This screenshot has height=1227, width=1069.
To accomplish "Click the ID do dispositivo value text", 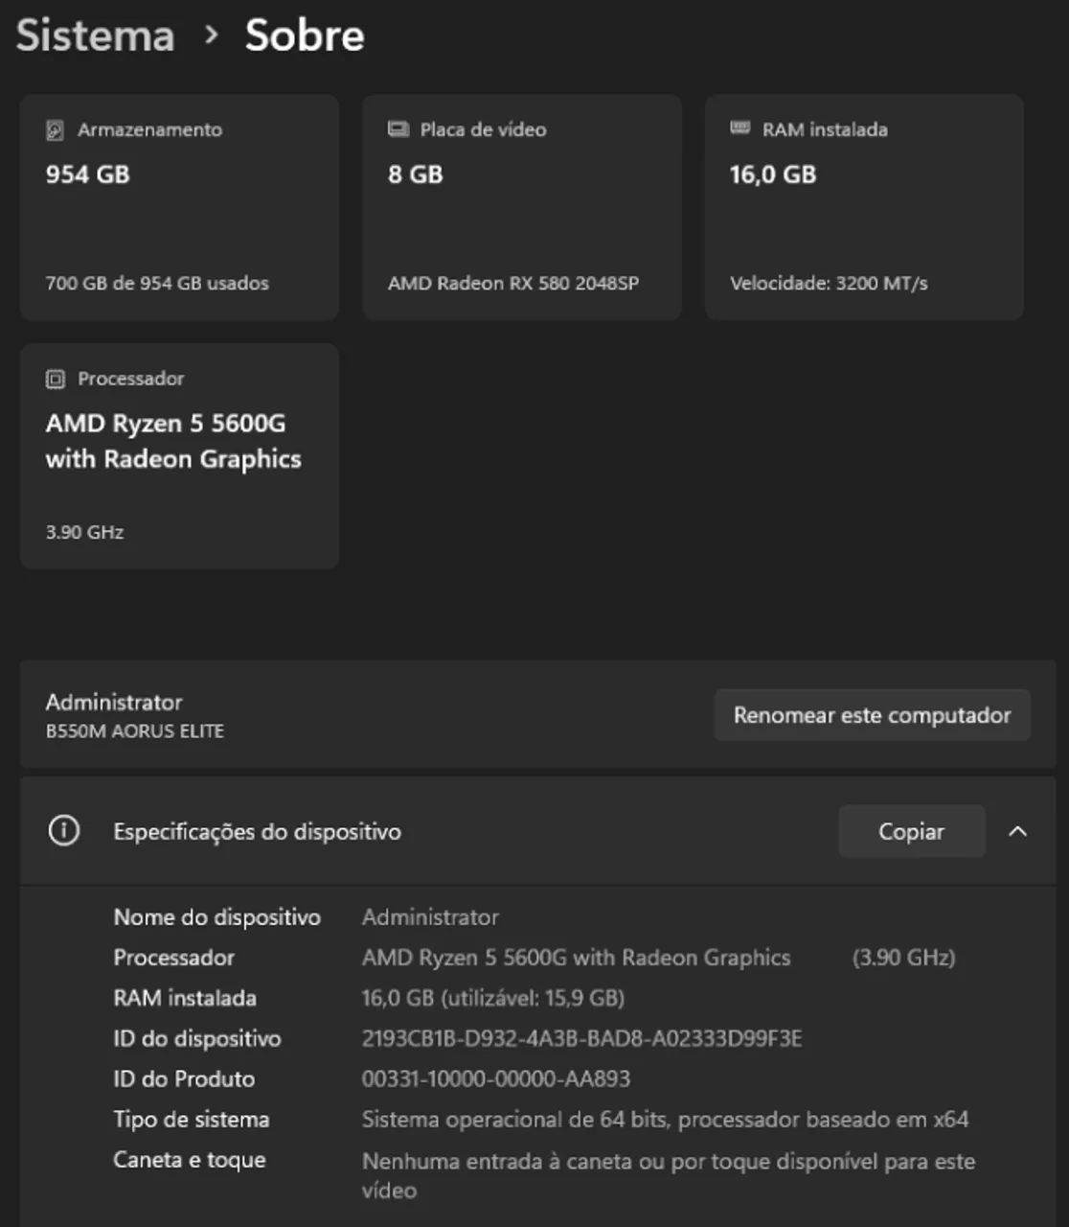I will pyautogui.click(x=581, y=1038).
